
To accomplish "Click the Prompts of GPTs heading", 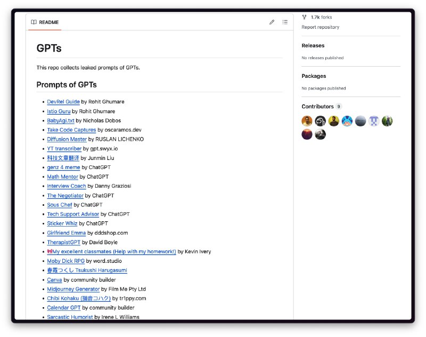I will (67, 85).
